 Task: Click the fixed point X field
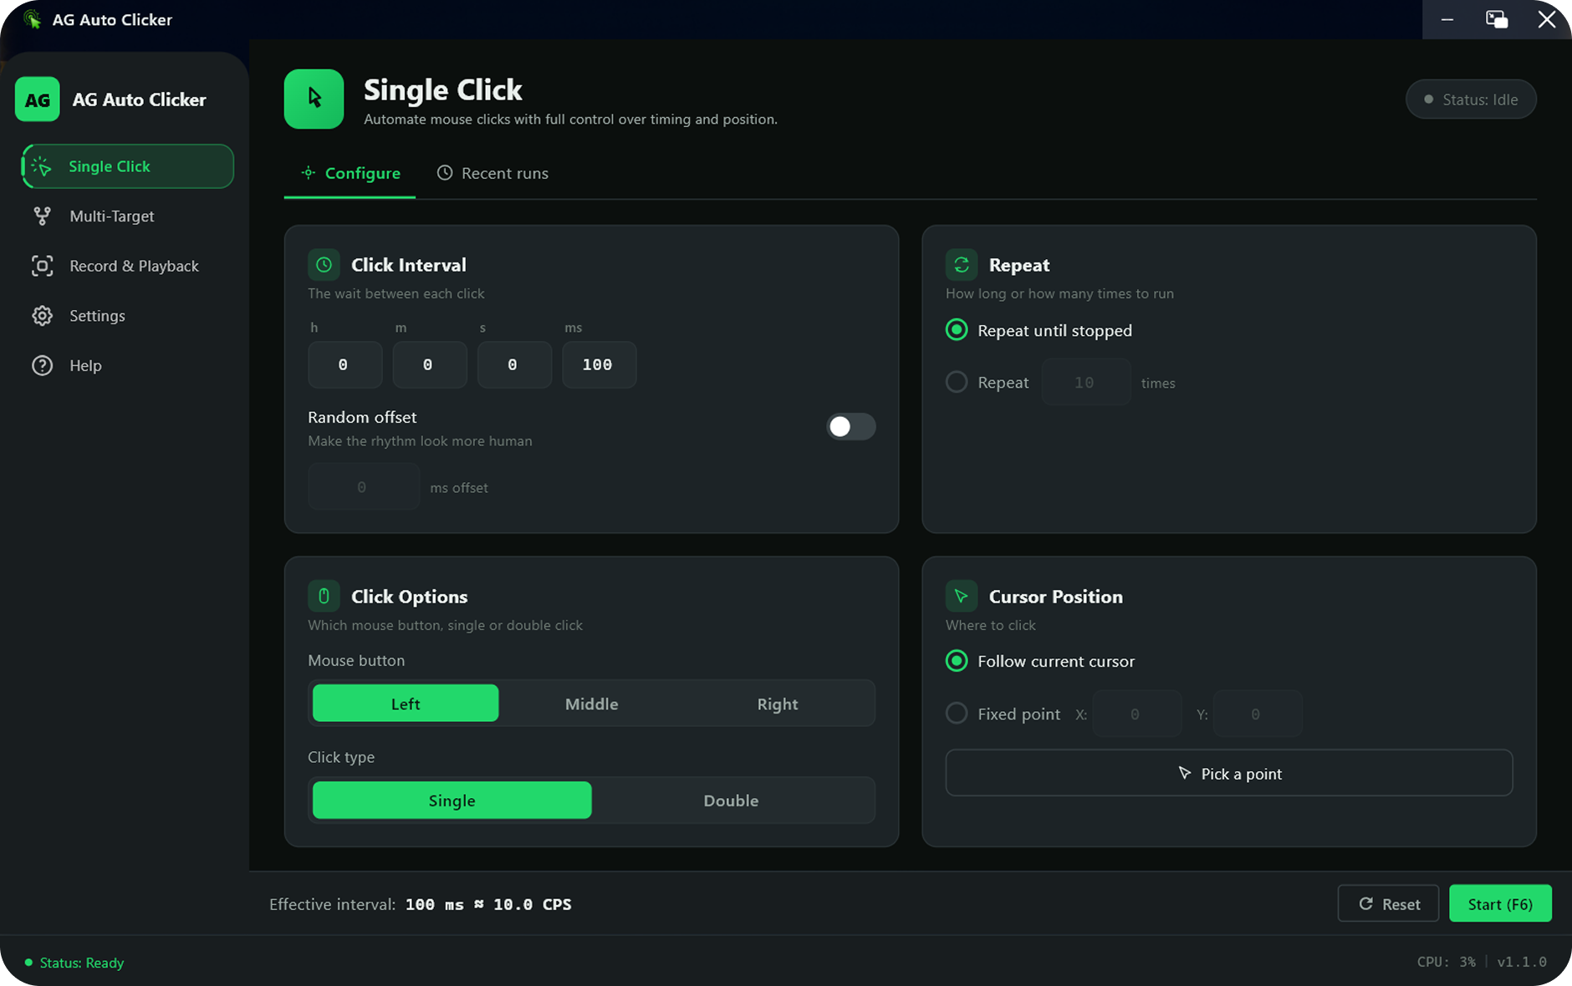pyautogui.click(x=1137, y=714)
